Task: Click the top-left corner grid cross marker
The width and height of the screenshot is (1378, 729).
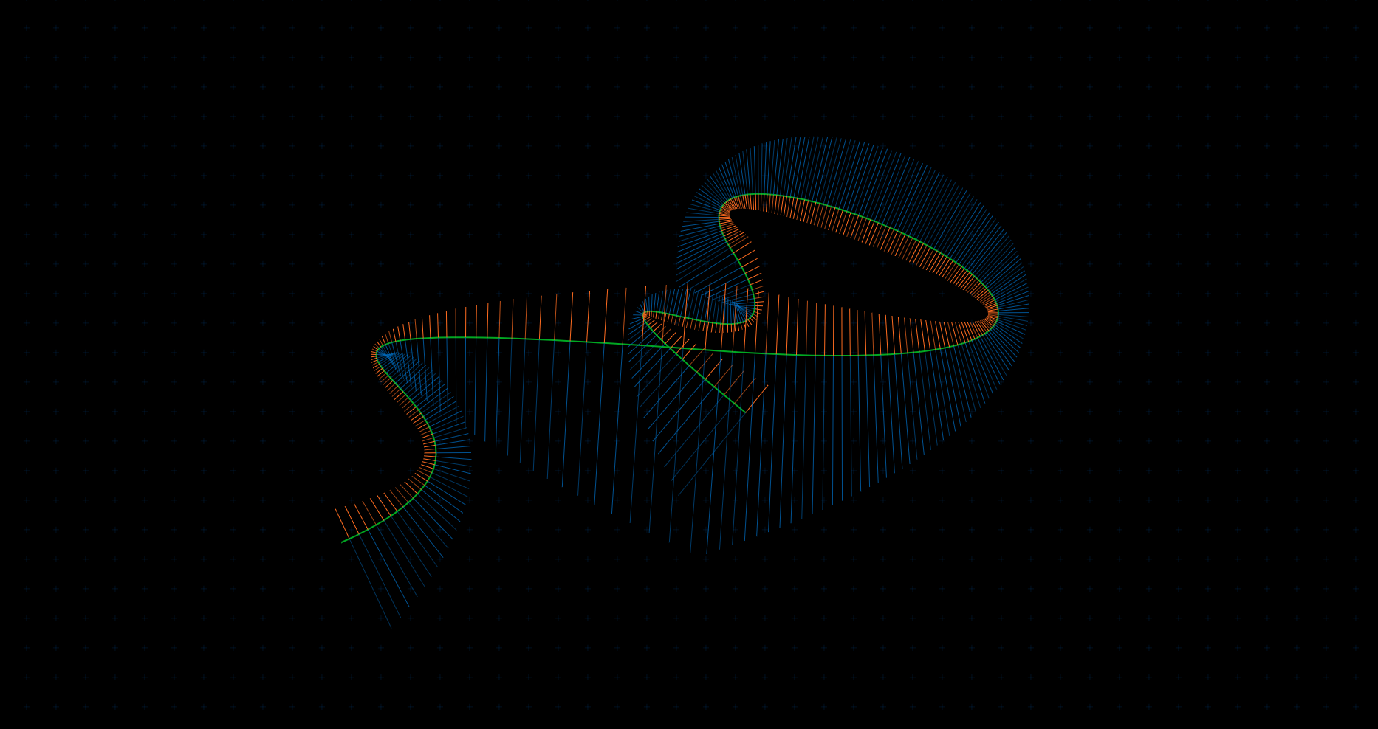Action: pos(27,27)
